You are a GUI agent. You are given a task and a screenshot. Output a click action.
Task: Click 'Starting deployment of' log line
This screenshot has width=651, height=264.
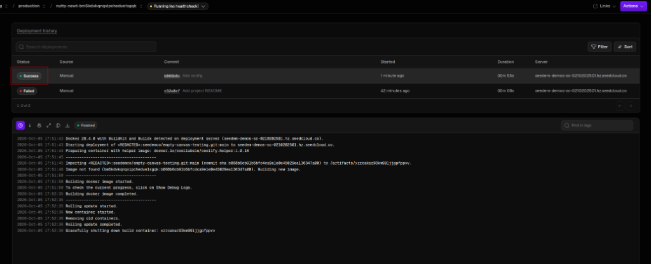(200, 144)
